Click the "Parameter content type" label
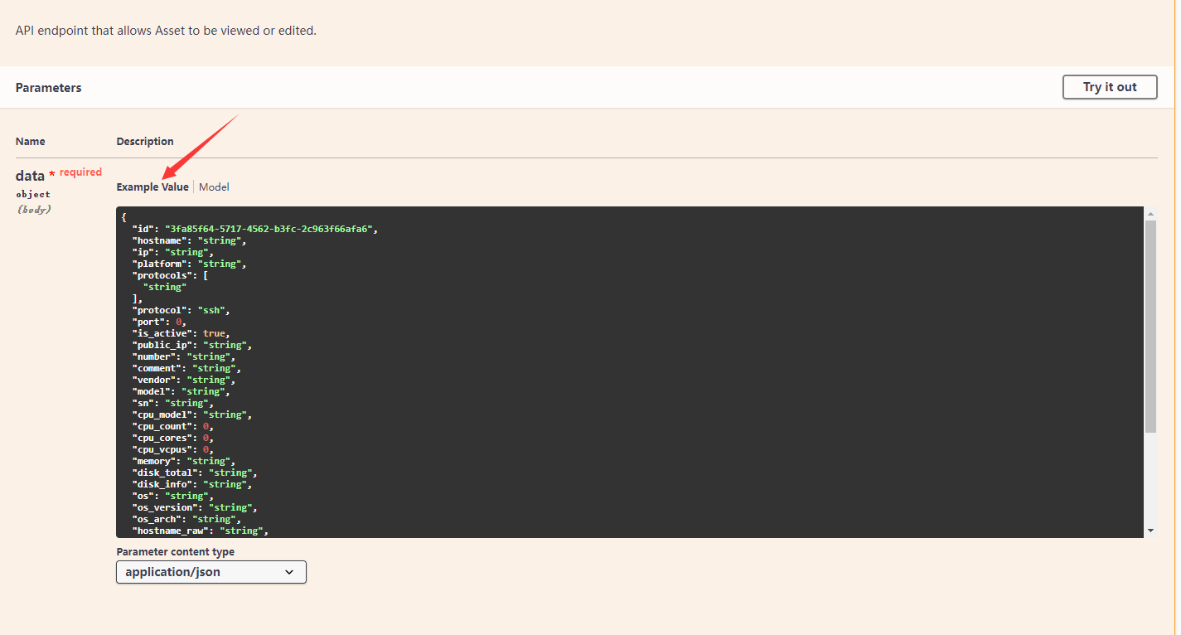The height and width of the screenshot is (635, 1181). (x=176, y=552)
